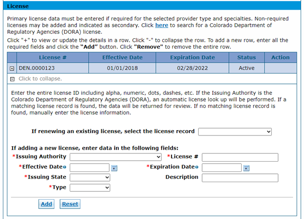
Task: Click the Effective Date info icon
Action: [x=65, y=167]
